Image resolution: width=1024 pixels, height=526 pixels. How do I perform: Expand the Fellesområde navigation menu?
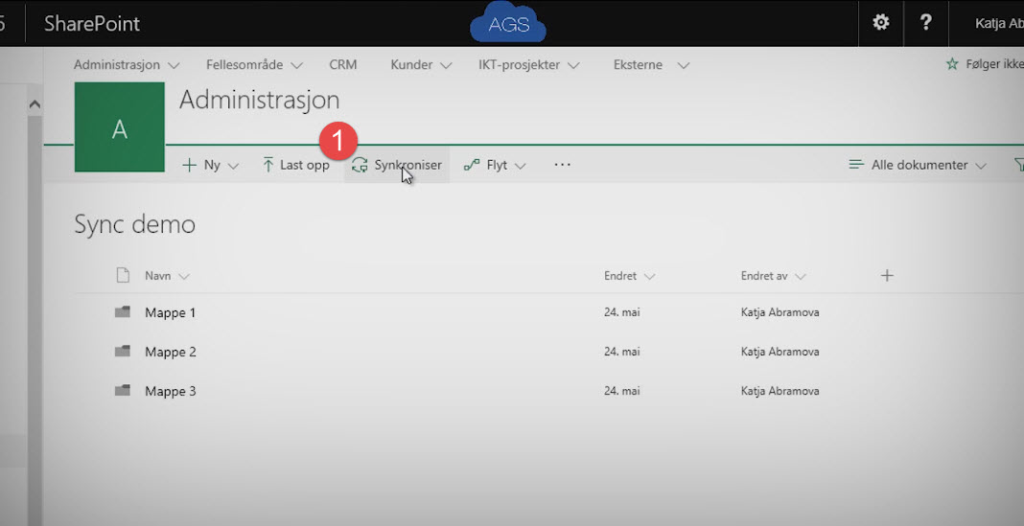[x=254, y=65]
